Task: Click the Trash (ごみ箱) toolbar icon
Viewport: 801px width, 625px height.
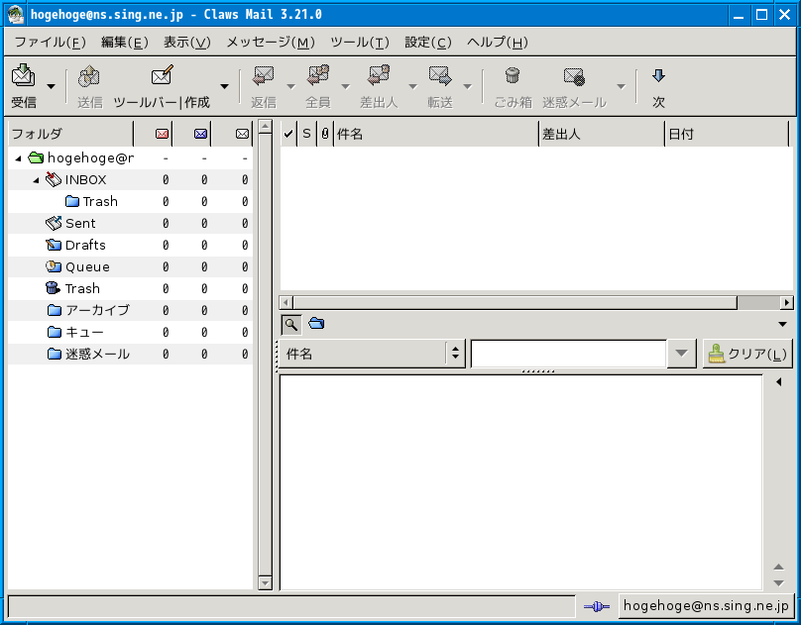Action: (x=513, y=75)
